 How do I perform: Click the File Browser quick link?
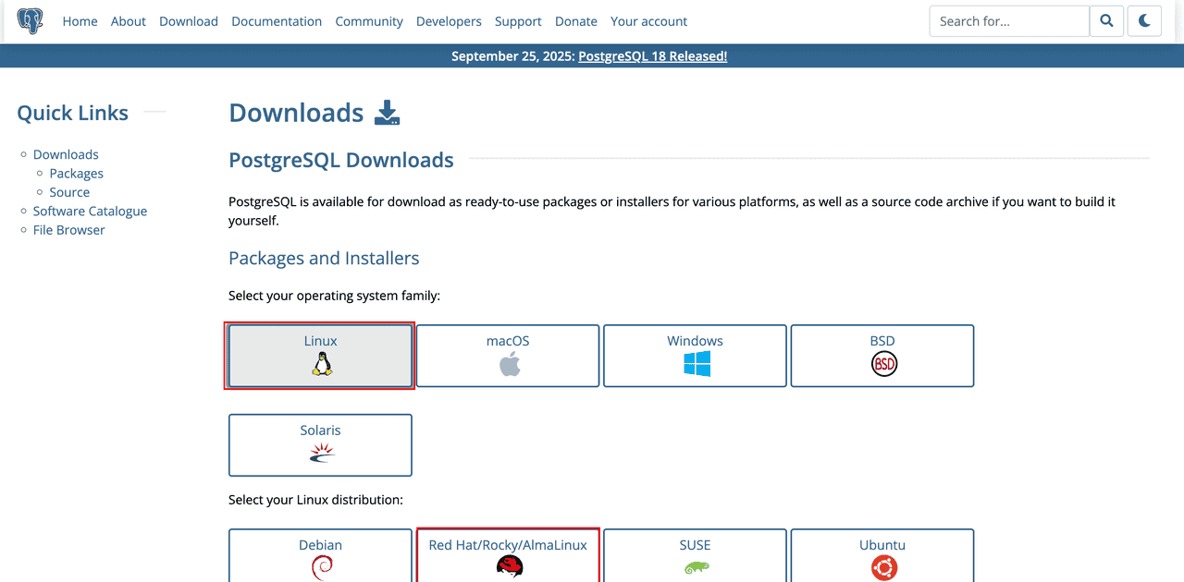pyautogui.click(x=68, y=229)
